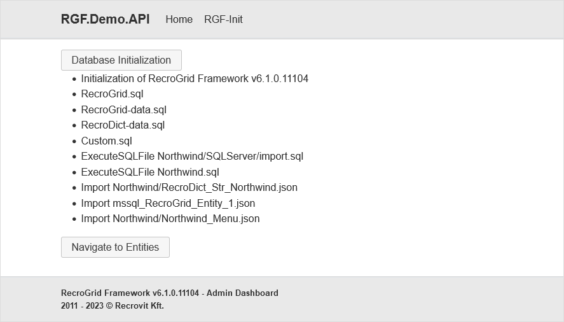Select Import mssql_RecroGrid_Entity_1.json item

point(168,204)
